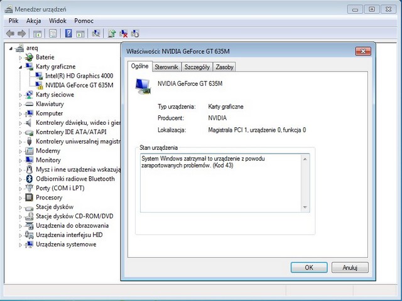The width and height of the screenshot is (402, 301).
Task: Click the Show/Hide console tree toolbar icon
Action: point(38,33)
